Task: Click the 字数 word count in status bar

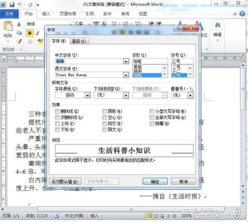Action: (x=36, y=216)
